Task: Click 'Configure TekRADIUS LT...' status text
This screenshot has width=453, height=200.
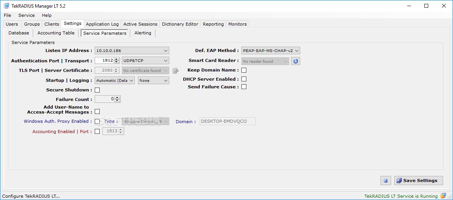Action: coord(31,196)
